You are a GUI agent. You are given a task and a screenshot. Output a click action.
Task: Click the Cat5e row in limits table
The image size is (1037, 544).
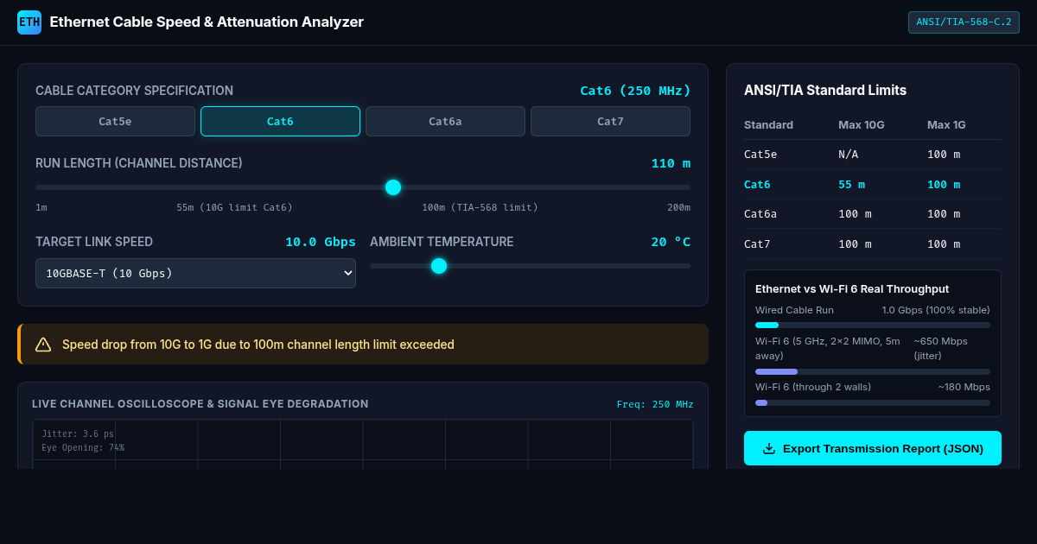[873, 155]
